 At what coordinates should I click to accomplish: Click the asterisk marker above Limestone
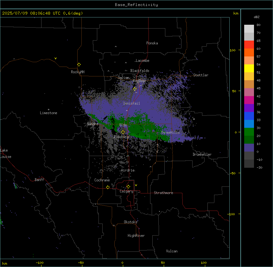48,110
